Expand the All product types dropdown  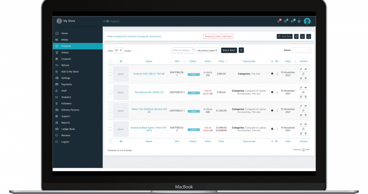click(x=208, y=50)
